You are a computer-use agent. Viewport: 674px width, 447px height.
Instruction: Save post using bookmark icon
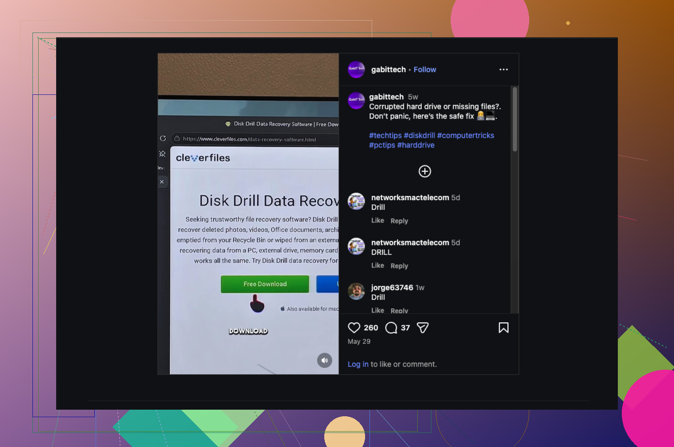503,328
